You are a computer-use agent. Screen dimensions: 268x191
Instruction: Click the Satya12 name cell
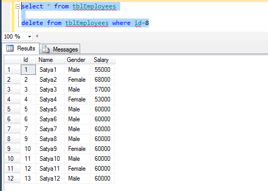coord(50,179)
